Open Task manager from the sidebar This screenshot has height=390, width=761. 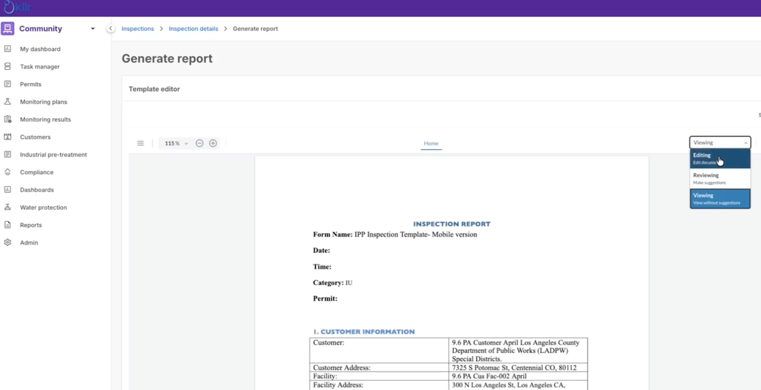39,67
